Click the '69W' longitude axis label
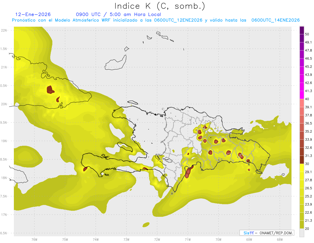This screenshot has height=243, width=314. pos(249,240)
